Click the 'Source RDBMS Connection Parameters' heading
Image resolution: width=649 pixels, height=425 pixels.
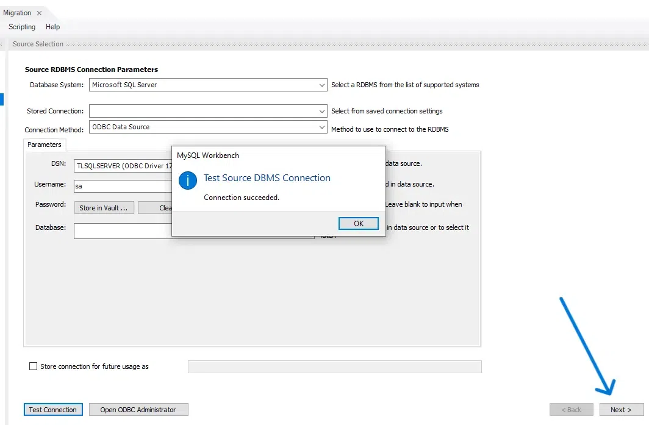[x=91, y=70]
